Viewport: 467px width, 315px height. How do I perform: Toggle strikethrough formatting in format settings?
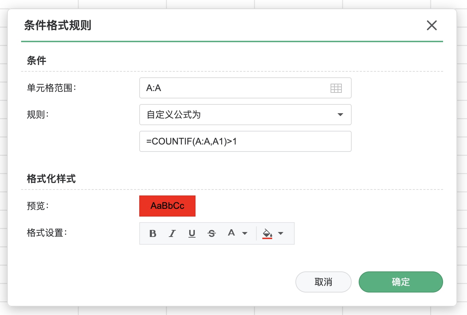coord(212,233)
